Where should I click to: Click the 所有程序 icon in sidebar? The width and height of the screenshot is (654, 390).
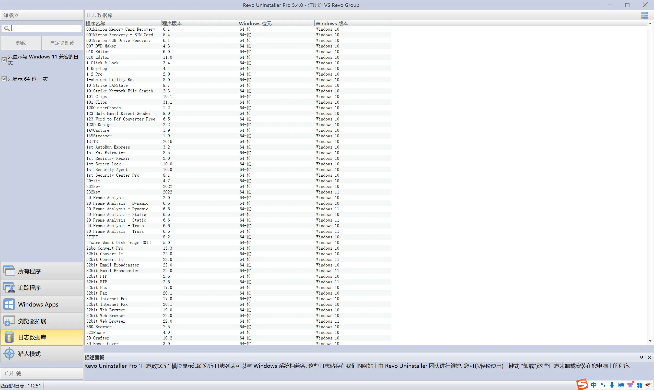coord(9,271)
